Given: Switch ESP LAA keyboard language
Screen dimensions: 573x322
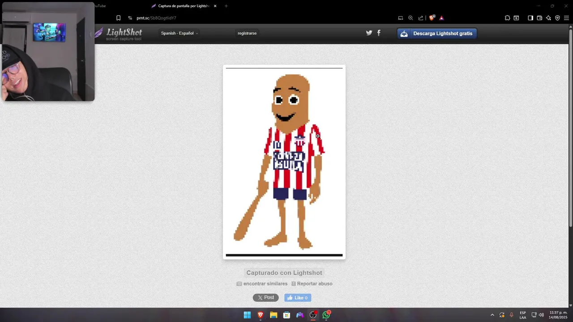Looking at the screenshot, I should click(523, 315).
